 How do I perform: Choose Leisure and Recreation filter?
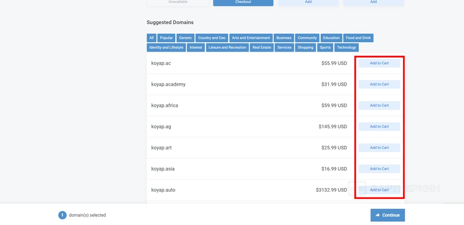coord(227,47)
